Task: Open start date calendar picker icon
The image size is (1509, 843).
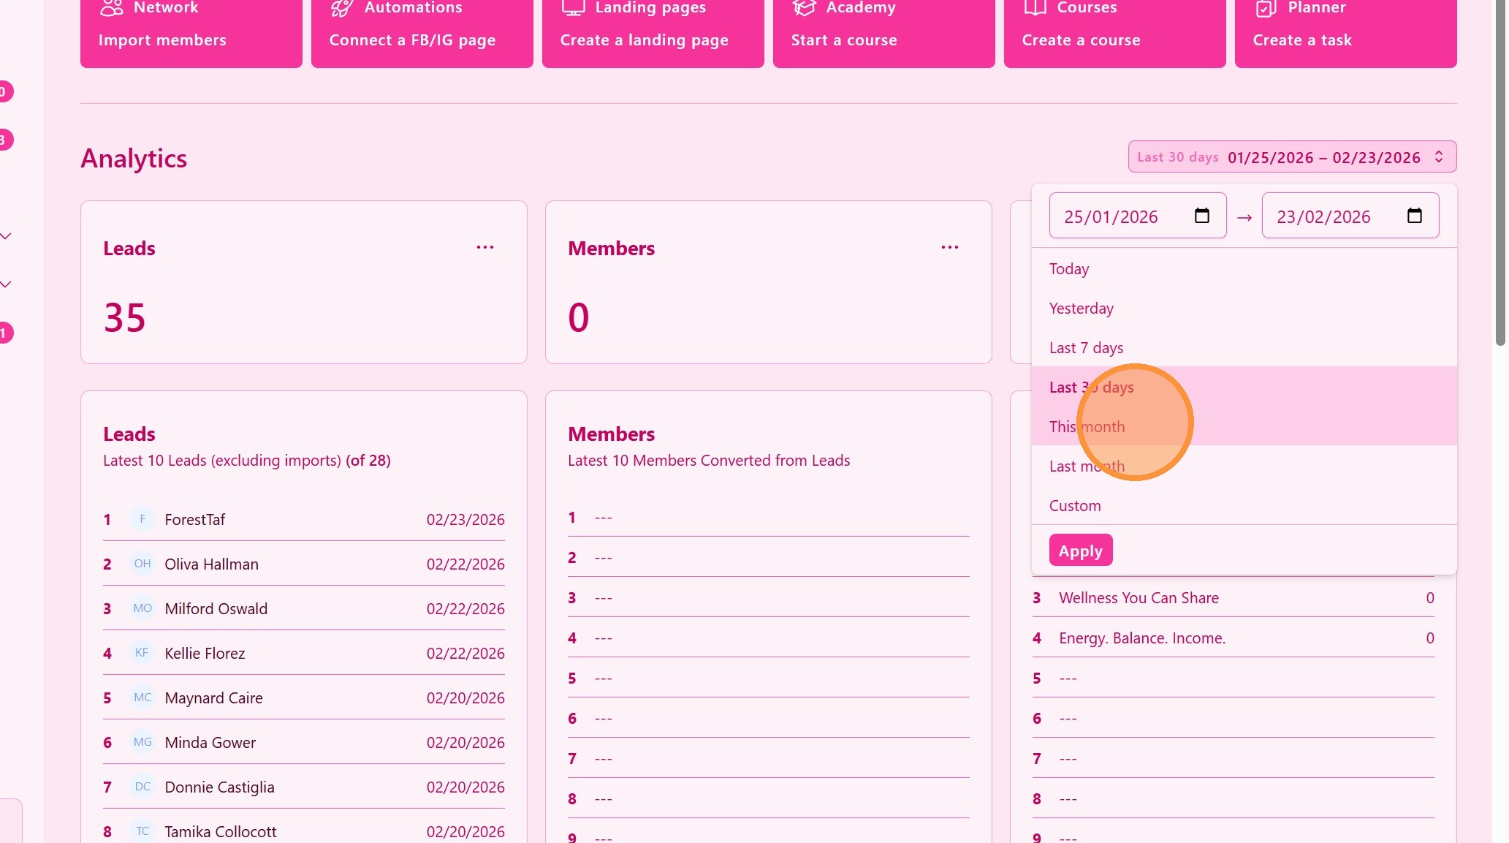Action: coord(1201,216)
